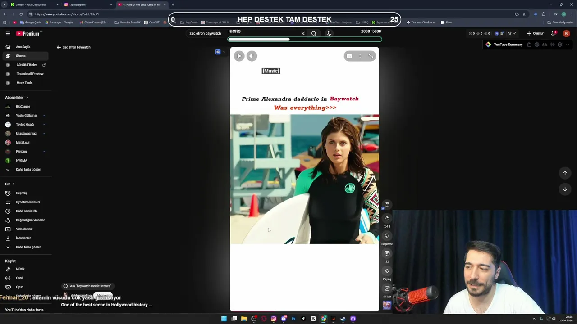Go to next Short with down arrow
The image size is (577, 324).
click(x=565, y=189)
